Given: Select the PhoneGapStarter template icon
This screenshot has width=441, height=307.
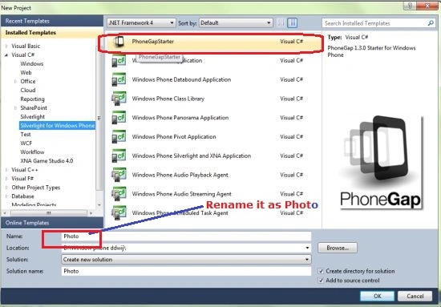Looking at the screenshot, I should (x=119, y=42).
